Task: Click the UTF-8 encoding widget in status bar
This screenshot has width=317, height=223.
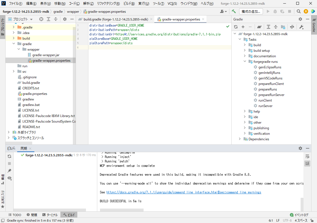Action: tap(288, 220)
